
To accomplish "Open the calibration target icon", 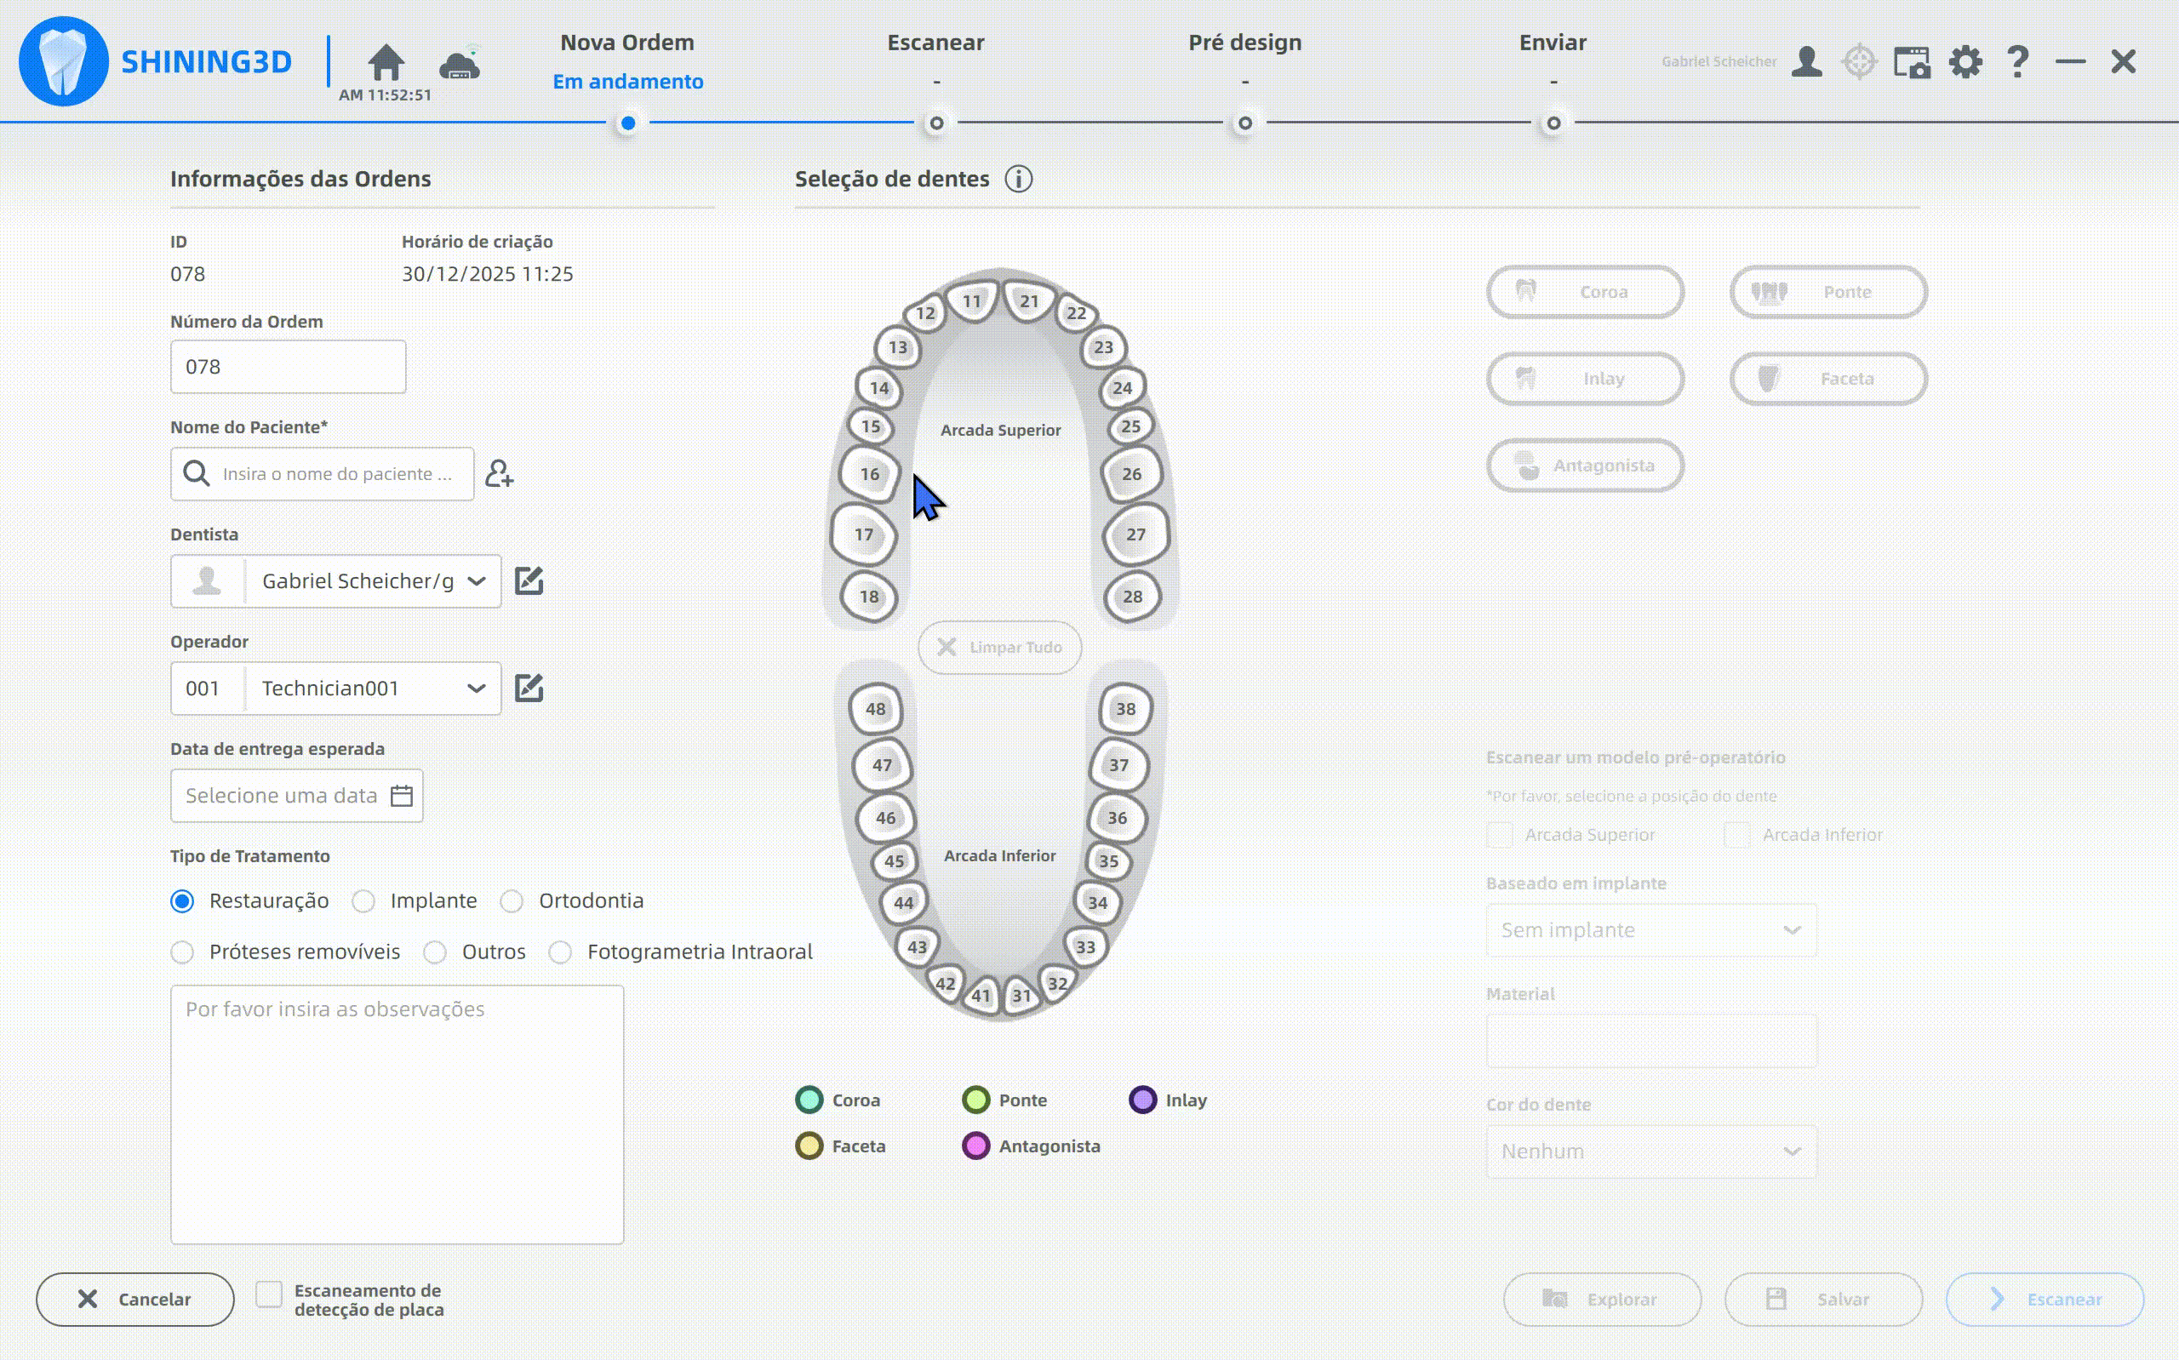I will [x=1859, y=62].
